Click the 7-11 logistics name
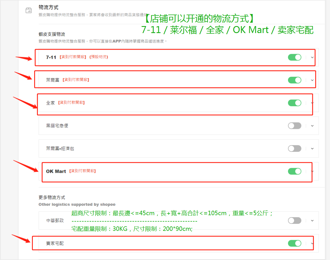Image resolution: width=330 pixels, height=260 pixels. point(51,57)
